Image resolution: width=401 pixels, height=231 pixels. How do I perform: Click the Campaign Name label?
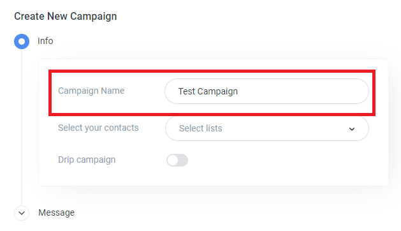pos(91,91)
